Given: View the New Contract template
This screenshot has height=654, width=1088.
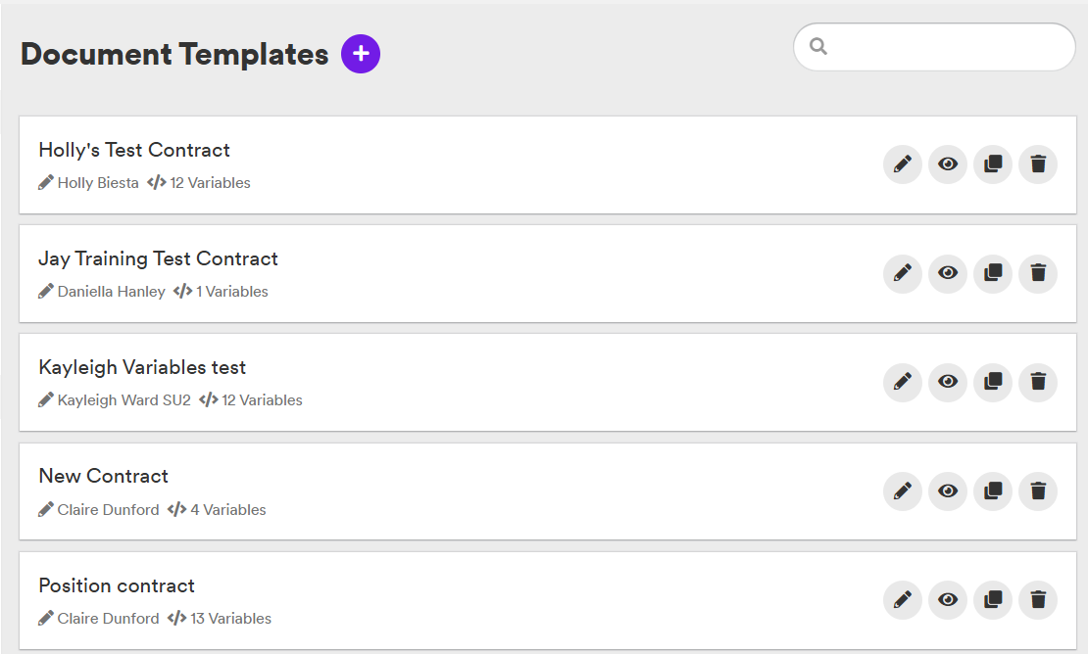Looking at the screenshot, I should (948, 491).
